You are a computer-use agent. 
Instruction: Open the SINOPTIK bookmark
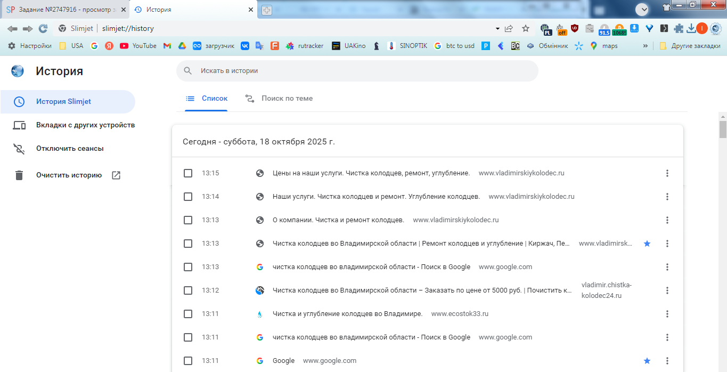407,46
